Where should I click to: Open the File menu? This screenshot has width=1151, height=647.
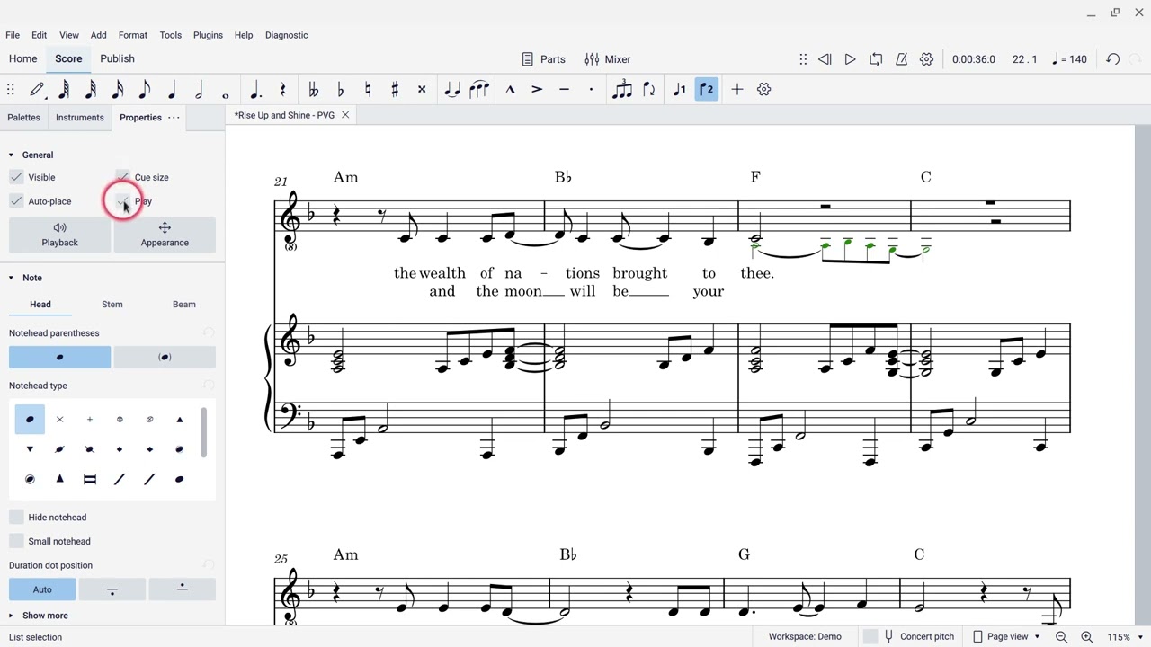tap(13, 35)
